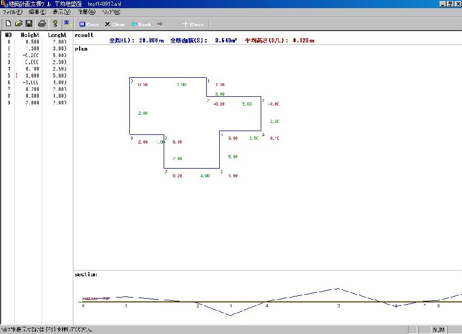Click the NUM indicator in status bar
462x334 pixels.
[x=439, y=330]
